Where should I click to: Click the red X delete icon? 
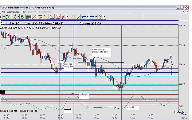[63, 17]
